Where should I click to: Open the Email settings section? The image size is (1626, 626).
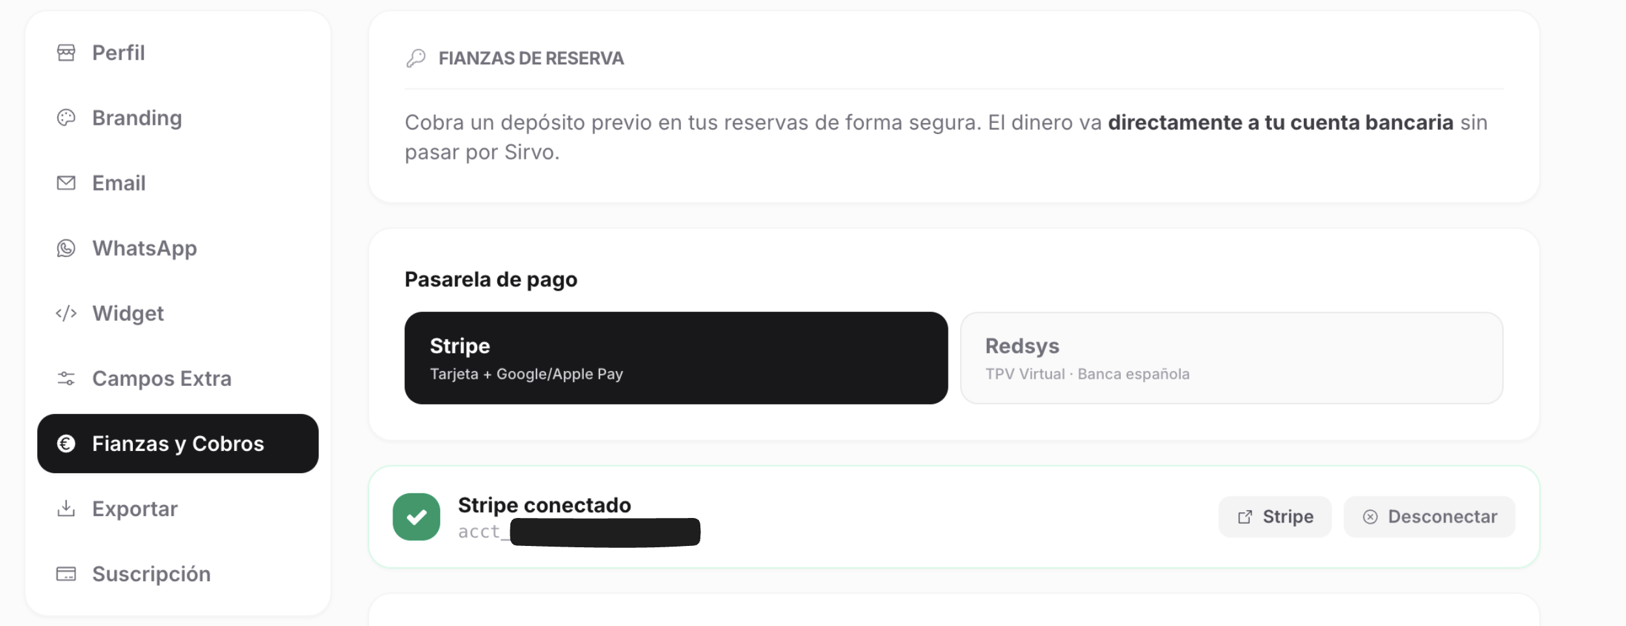[x=178, y=183]
